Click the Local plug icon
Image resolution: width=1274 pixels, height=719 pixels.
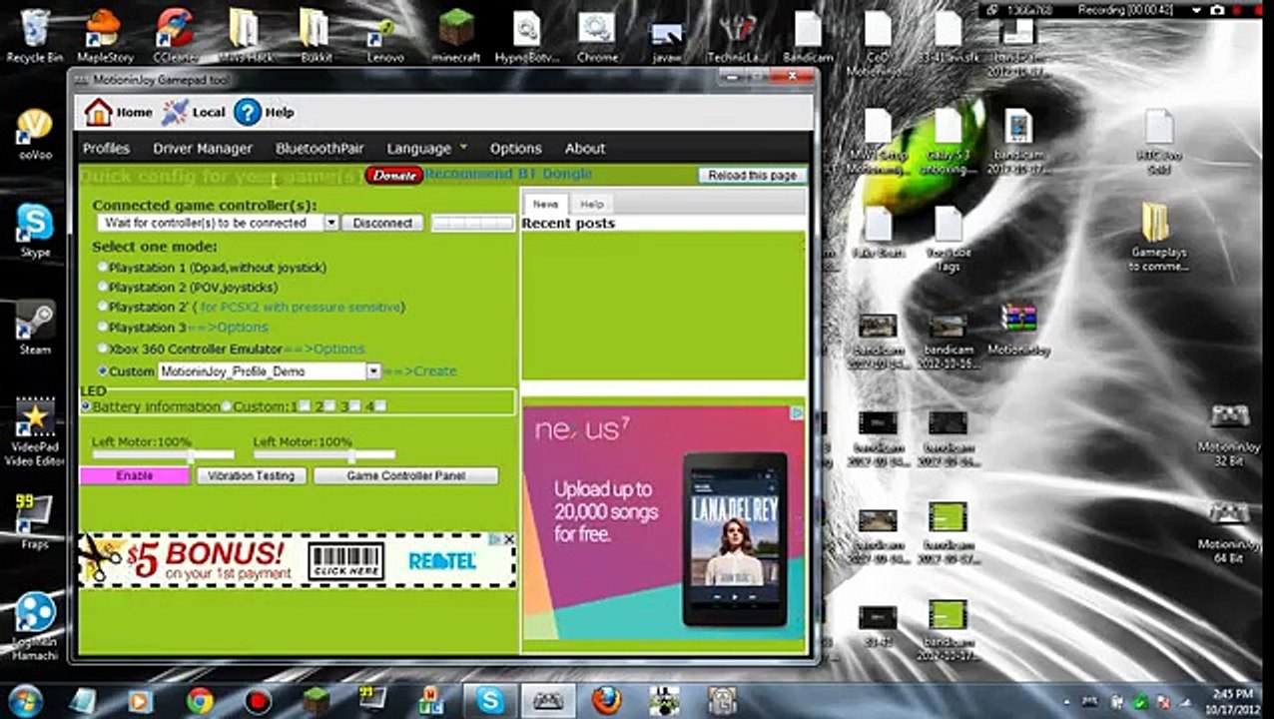175,112
